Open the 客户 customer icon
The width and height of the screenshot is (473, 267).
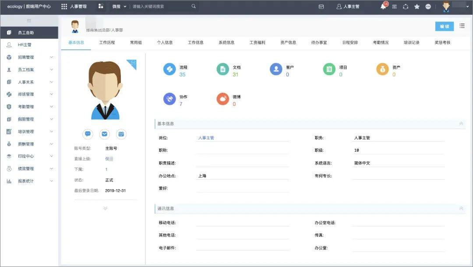276,69
